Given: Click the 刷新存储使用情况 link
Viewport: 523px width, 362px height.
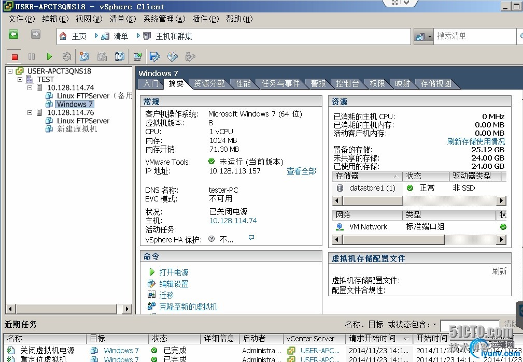Looking at the screenshot, I should [476, 142].
